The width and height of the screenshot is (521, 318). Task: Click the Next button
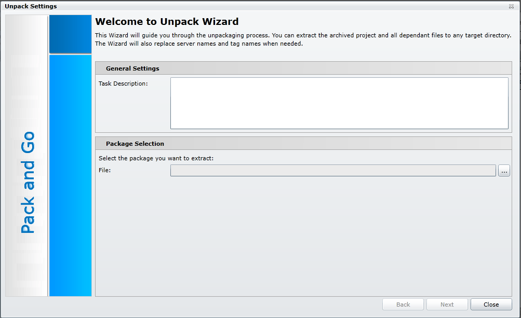[447, 305]
